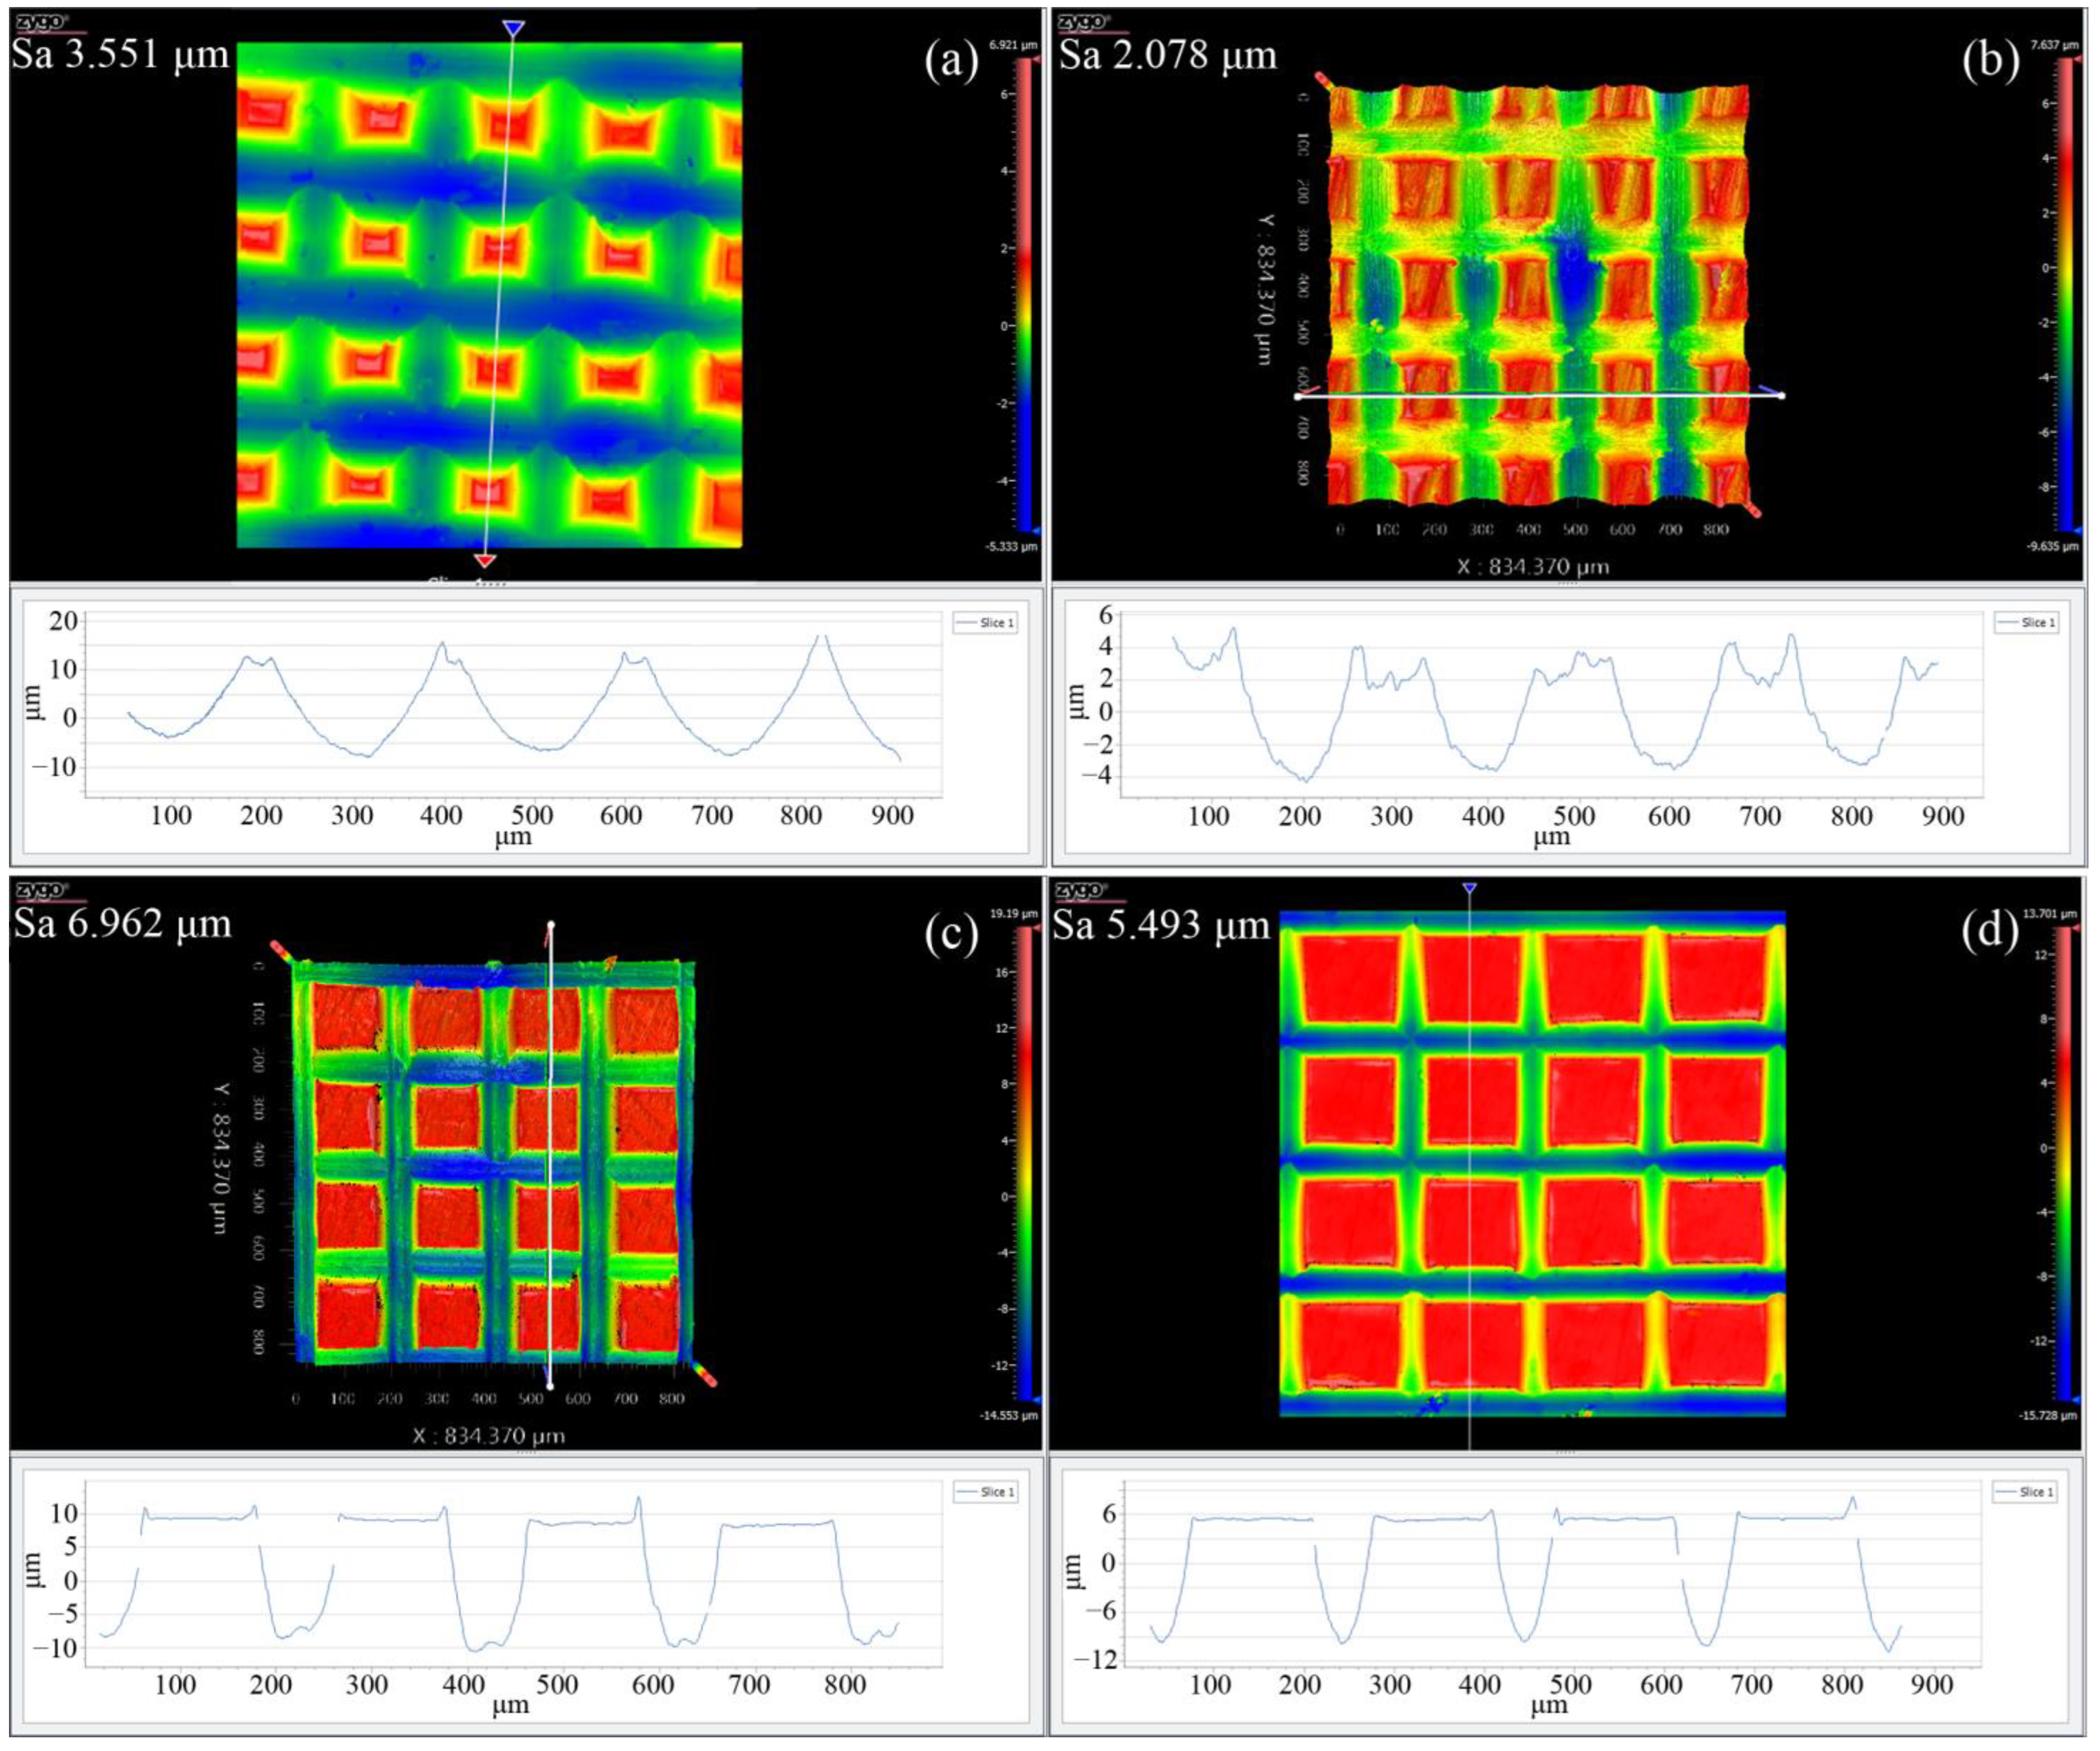Click bottom endpoint of slice line in panel (c)

(550, 1386)
